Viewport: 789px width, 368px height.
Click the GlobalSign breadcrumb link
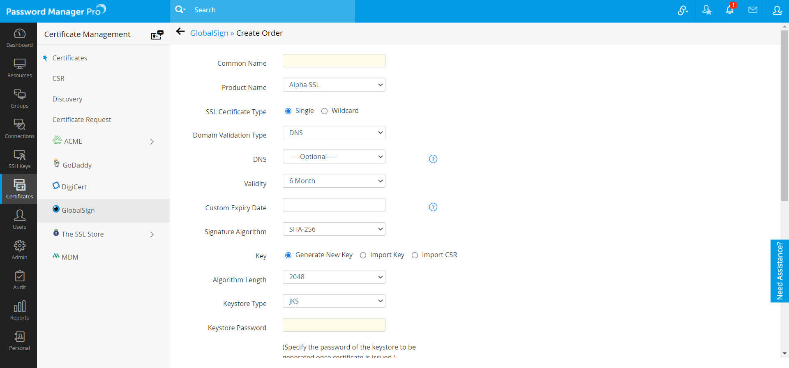click(x=209, y=33)
